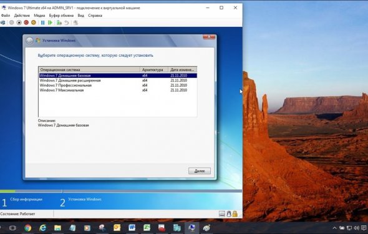Viewport: 368px width, 234px height.
Task: Click the mouse icon in the VM status bar
Action: coord(229,214)
